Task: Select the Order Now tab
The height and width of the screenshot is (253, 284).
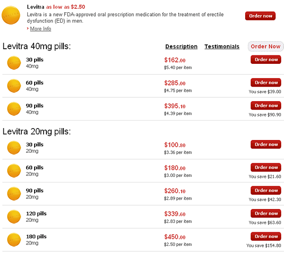Action: [x=266, y=46]
